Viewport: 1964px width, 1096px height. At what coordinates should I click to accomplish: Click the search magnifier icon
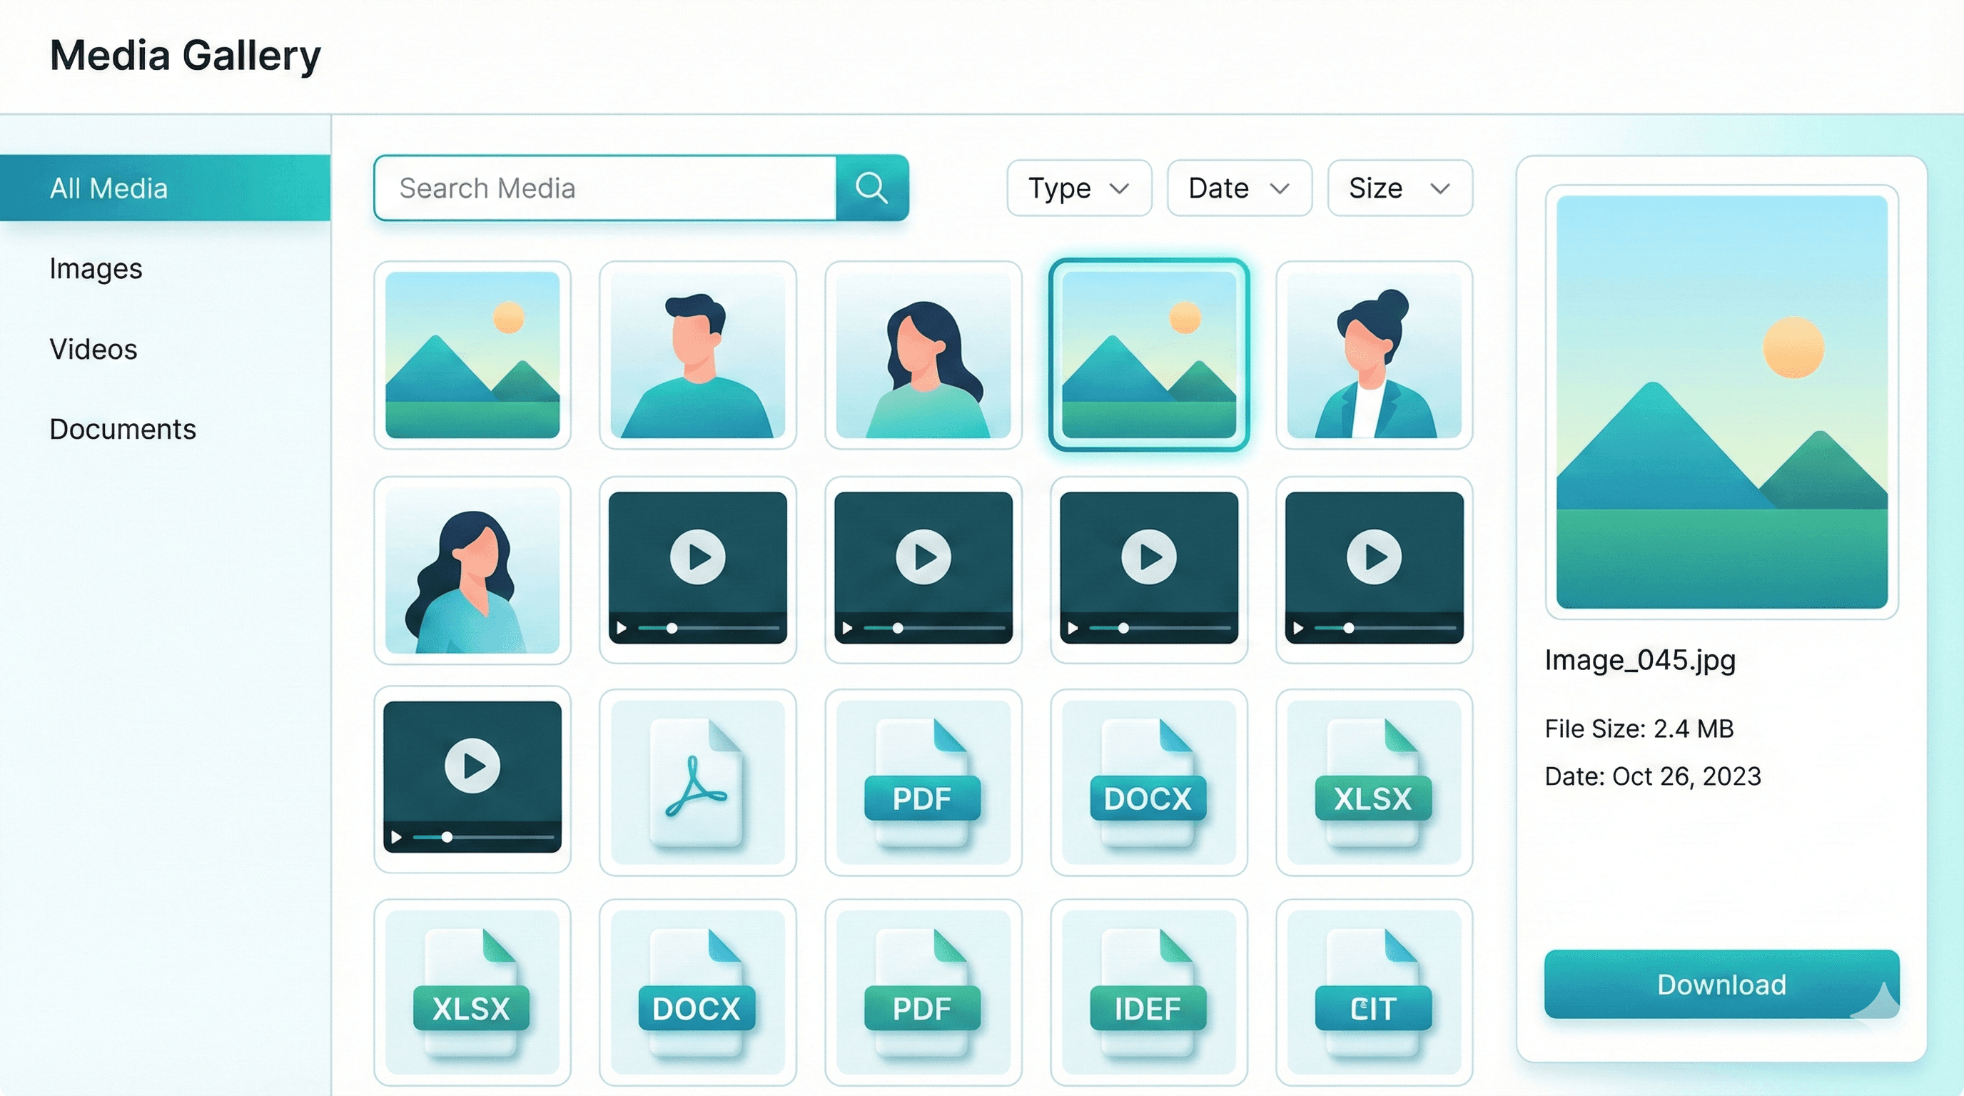870,188
